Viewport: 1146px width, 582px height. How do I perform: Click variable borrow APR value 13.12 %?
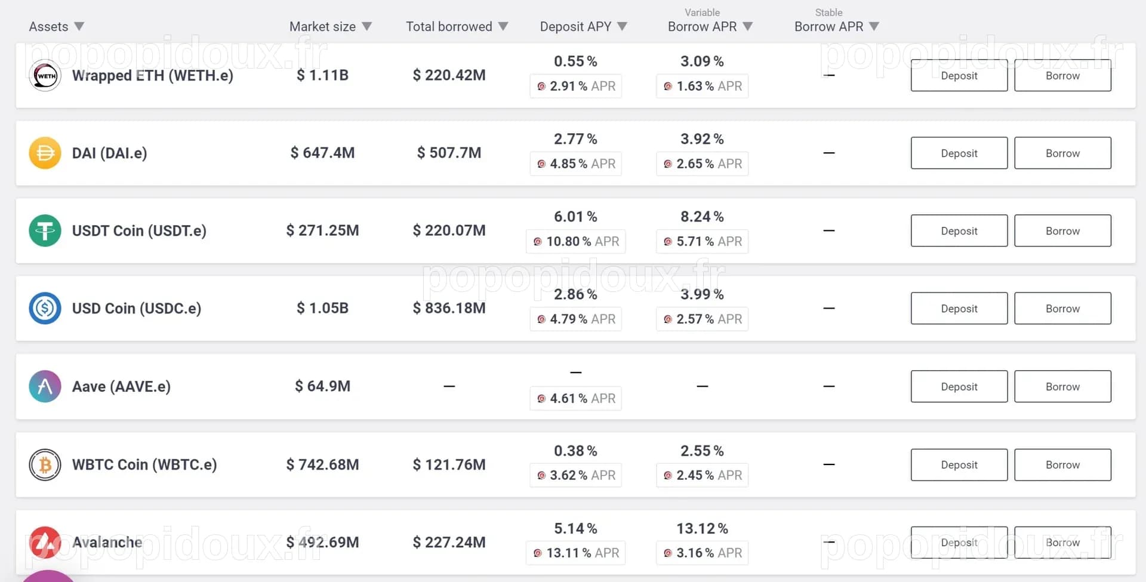pyautogui.click(x=702, y=528)
